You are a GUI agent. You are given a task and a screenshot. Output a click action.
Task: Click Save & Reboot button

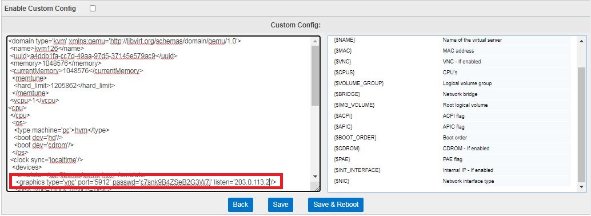(x=336, y=205)
